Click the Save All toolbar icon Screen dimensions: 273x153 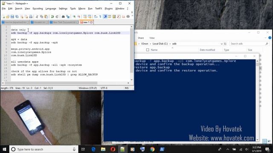pyautogui.click(x=17, y=17)
